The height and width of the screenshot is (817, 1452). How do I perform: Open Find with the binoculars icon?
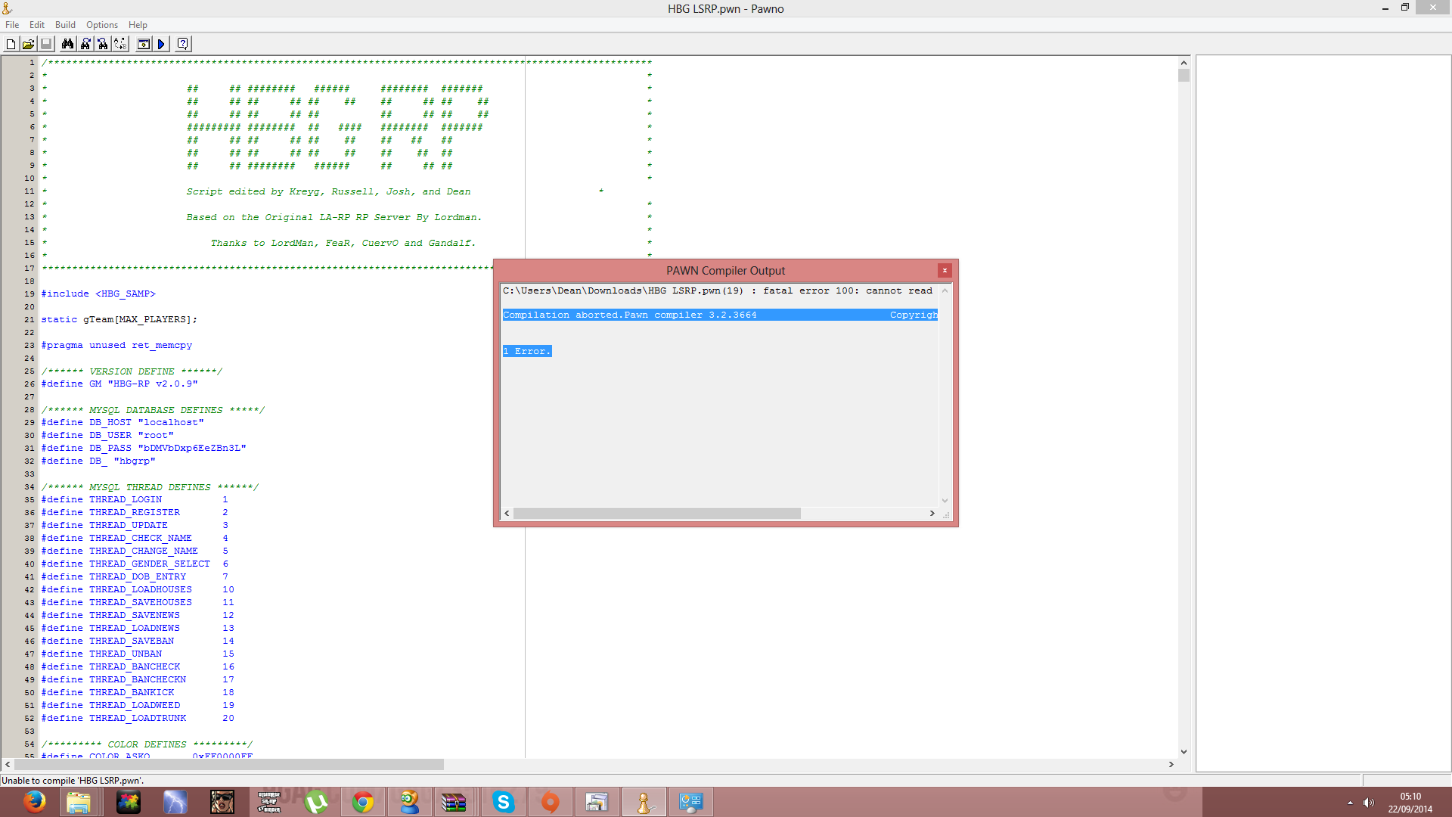(67, 44)
